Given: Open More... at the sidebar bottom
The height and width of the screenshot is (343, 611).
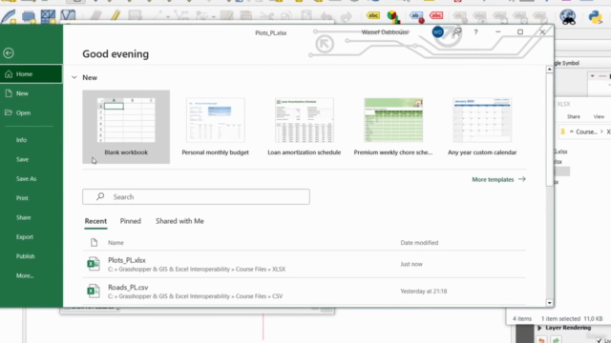Looking at the screenshot, I should pos(25,275).
